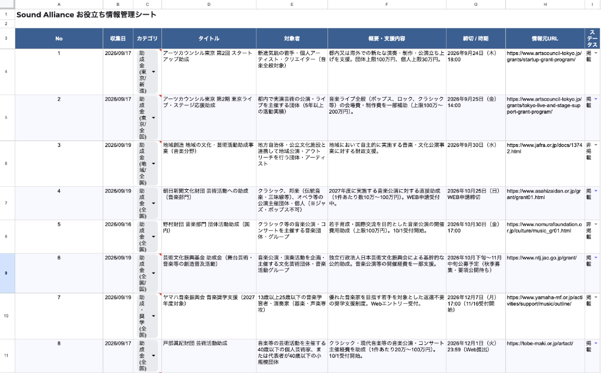Open category dropdown for row No 8
The height and width of the screenshot is (373, 601).
point(153,356)
